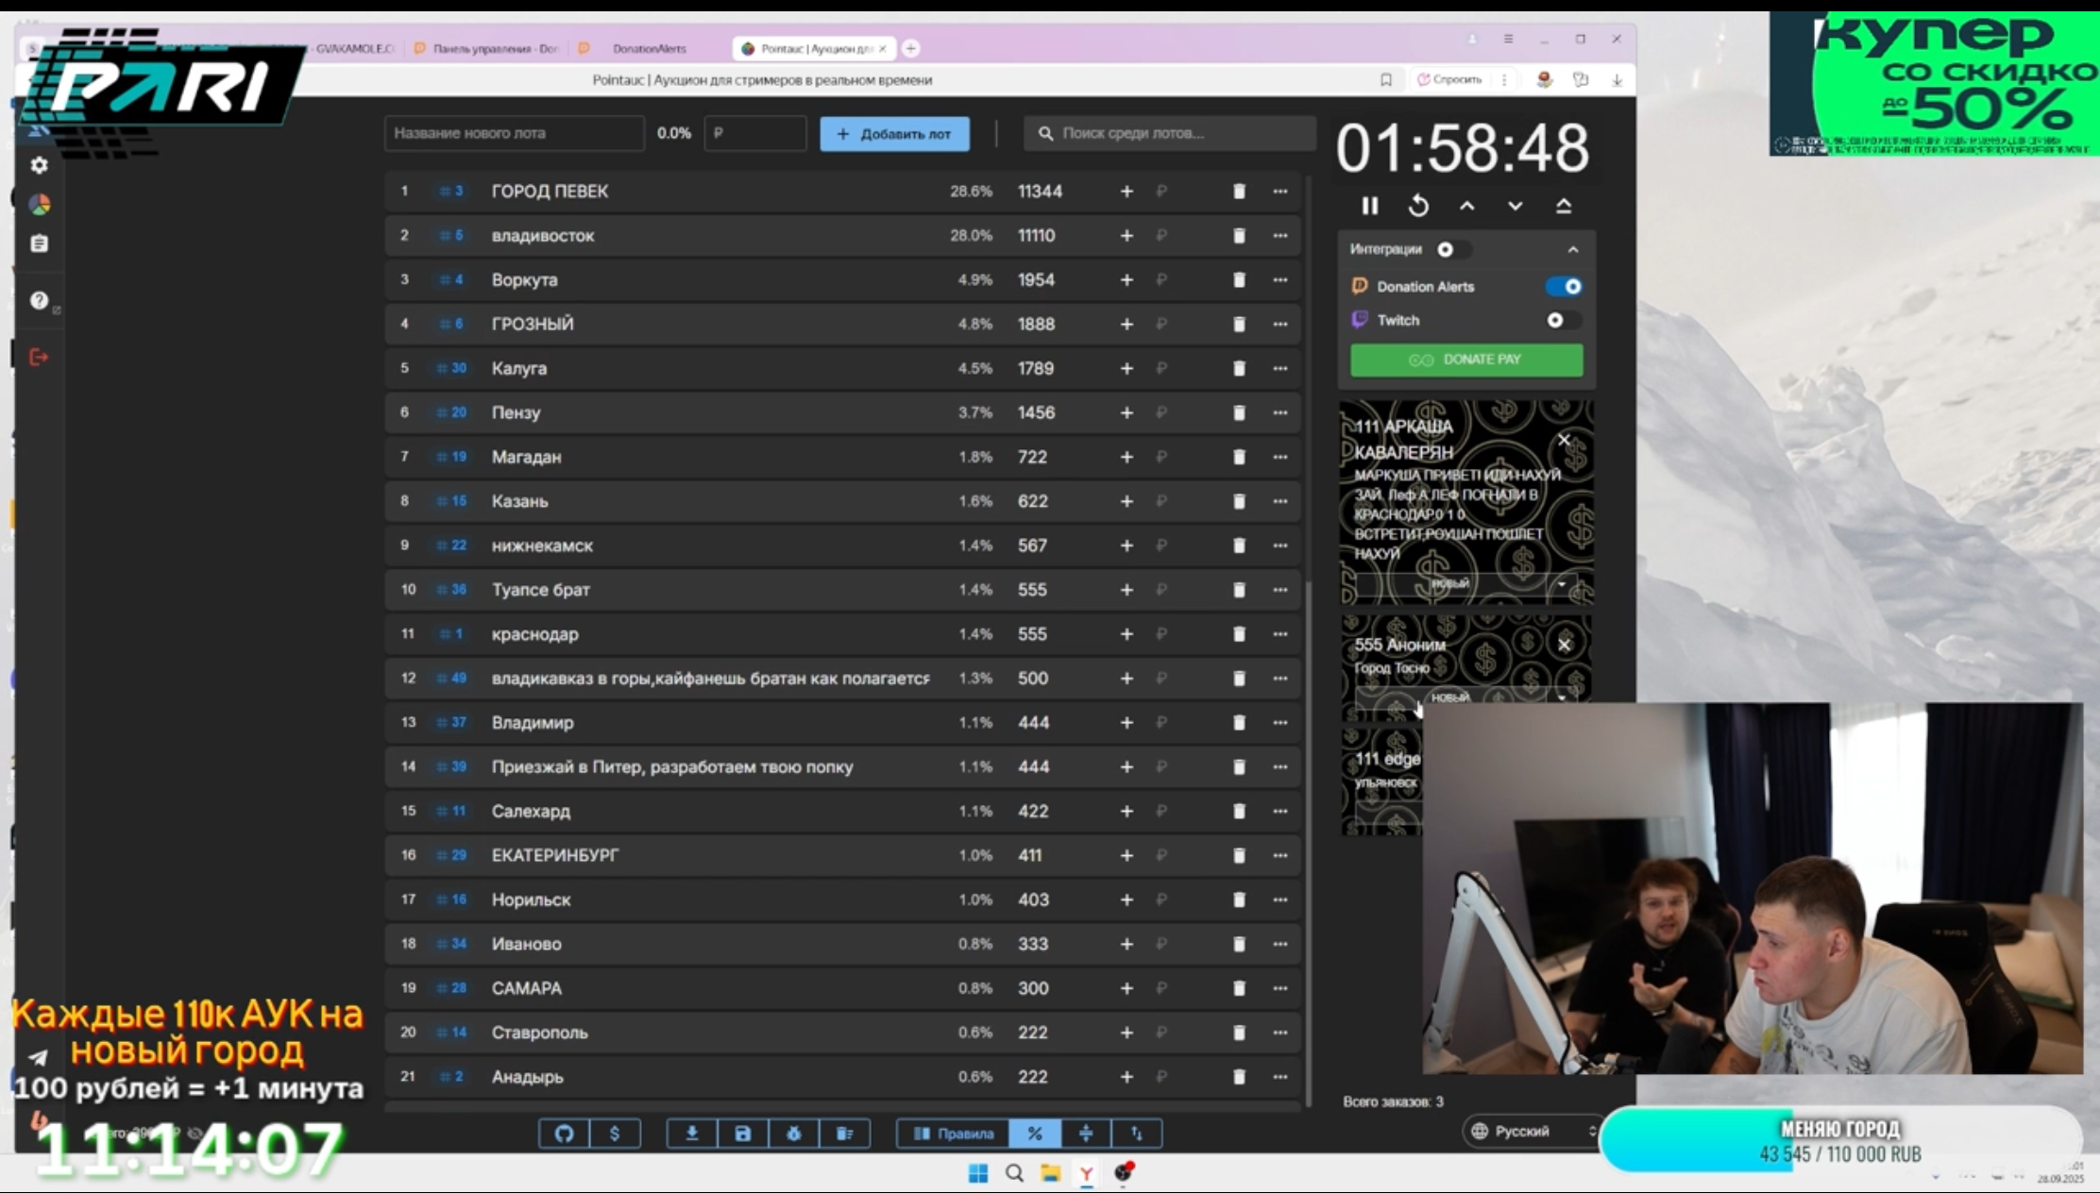Image resolution: width=2100 pixels, height=1193 pixels.
Task: Toggle the Интеграции master switch
Action: tap(1452, 249)
